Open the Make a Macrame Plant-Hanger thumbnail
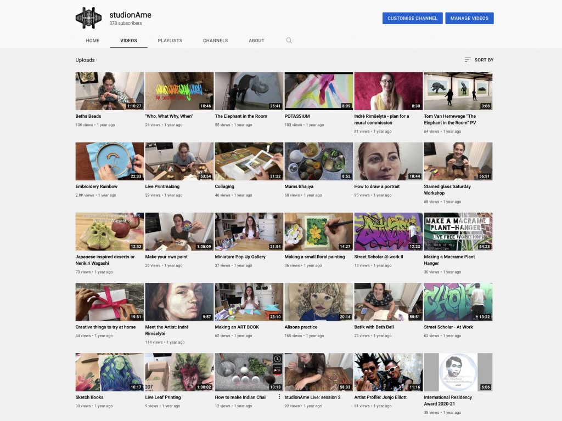Viewport: 562px width, 421px height. pyautogui.click(x=458, y=231)
